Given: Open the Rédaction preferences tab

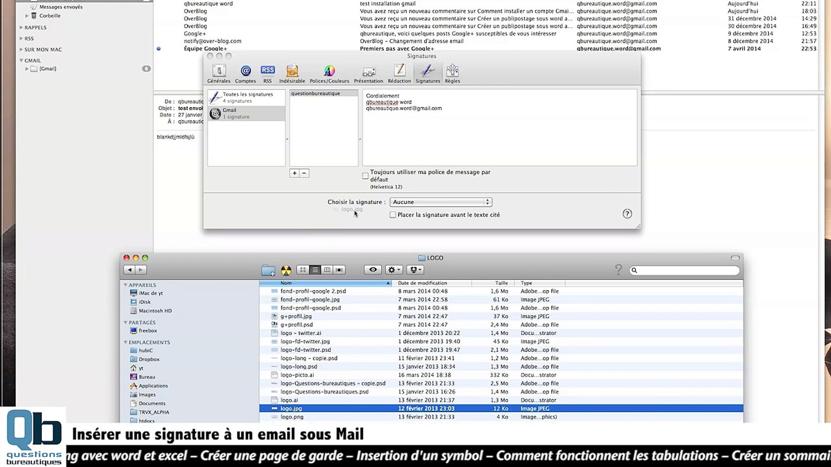Looking at the screenshot, I should [399, 73].
